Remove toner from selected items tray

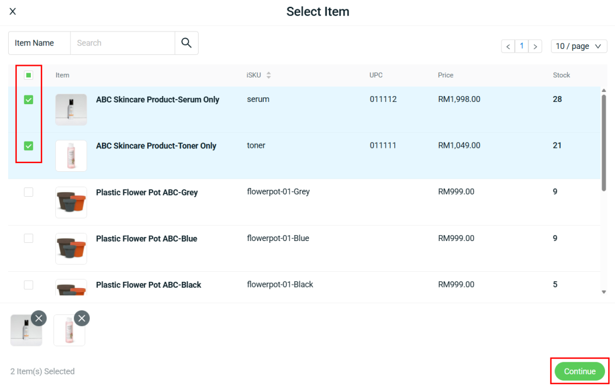[x=82, y=318]
